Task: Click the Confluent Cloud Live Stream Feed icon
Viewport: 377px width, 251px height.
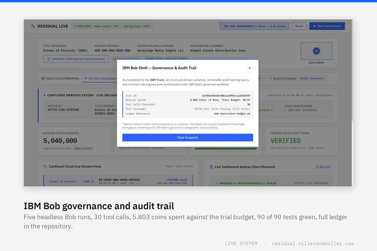Action: pos(45,166)
